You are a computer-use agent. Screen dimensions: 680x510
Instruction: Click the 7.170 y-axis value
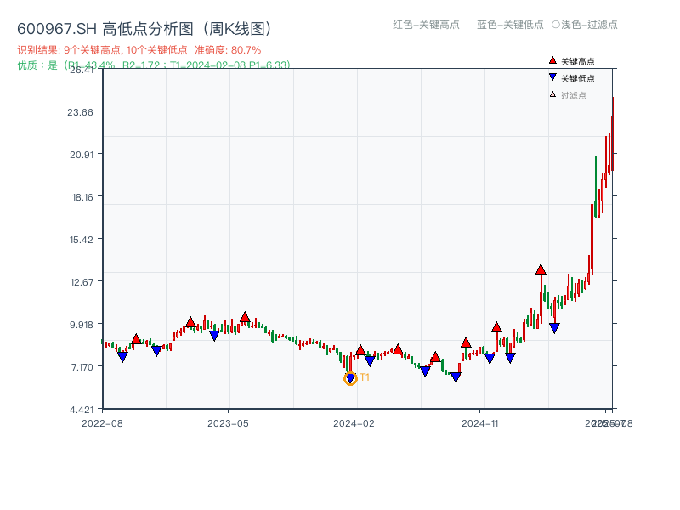[82, 367]
